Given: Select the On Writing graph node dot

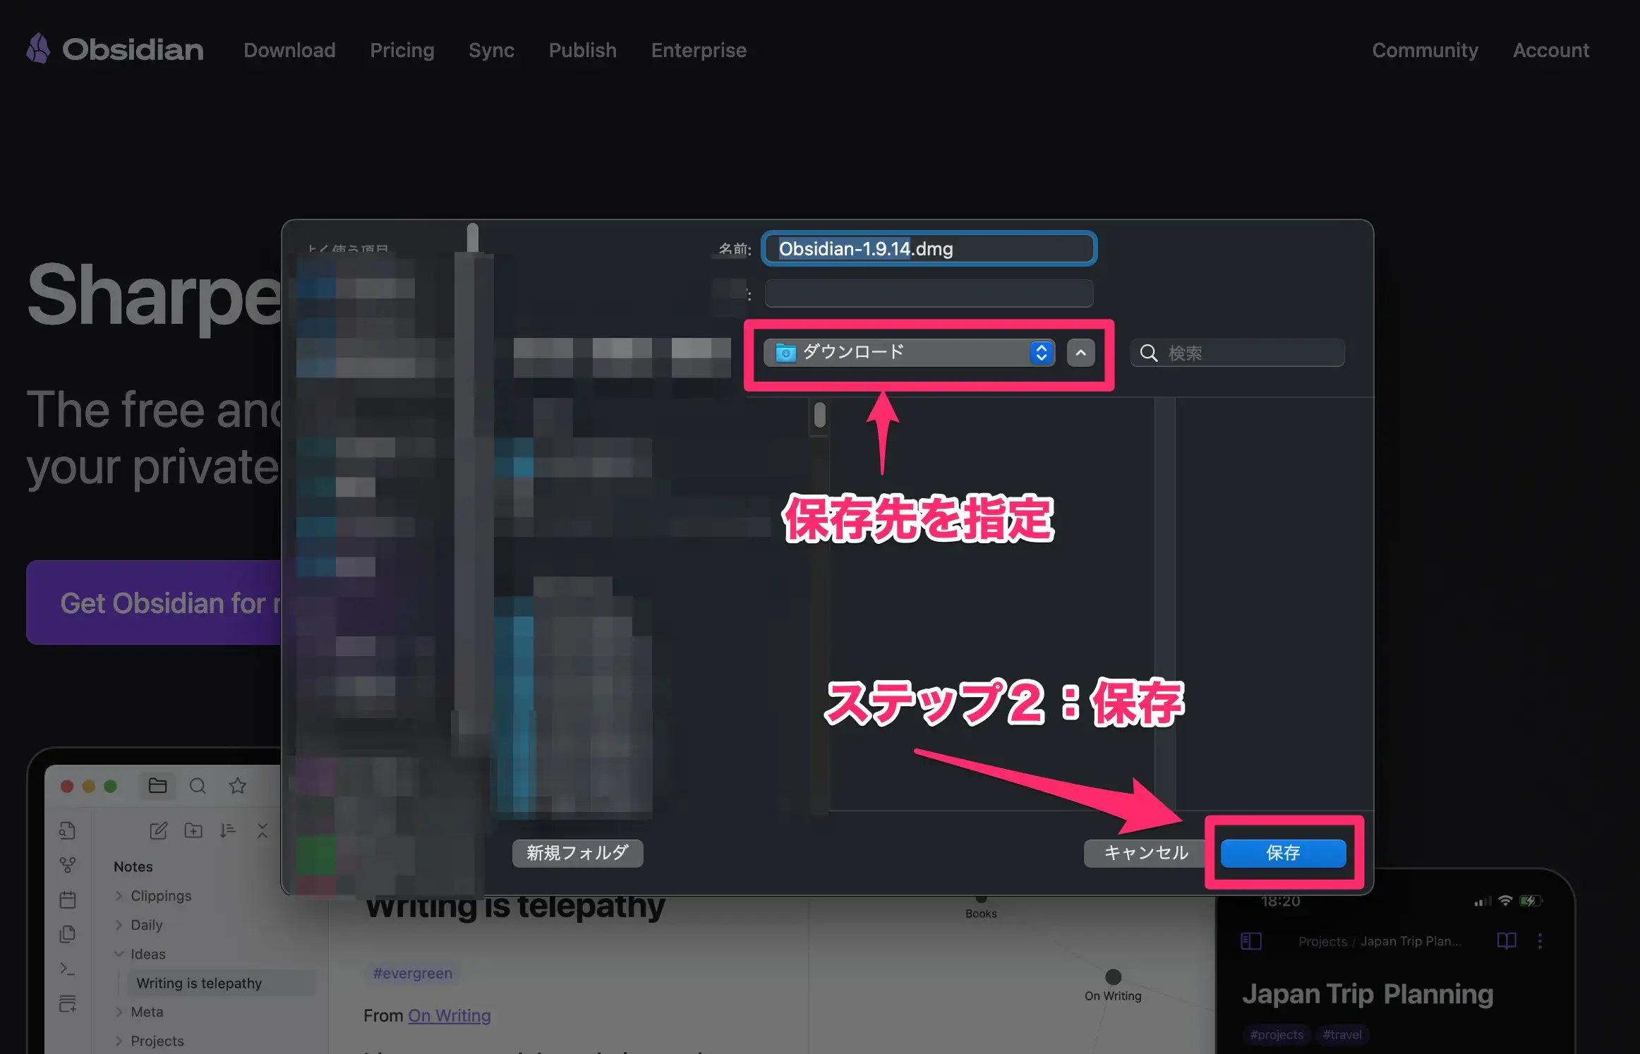Looking at the screenshot, I should coord(1113,976).
